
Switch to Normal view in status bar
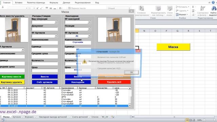click(x=187, y=120)
